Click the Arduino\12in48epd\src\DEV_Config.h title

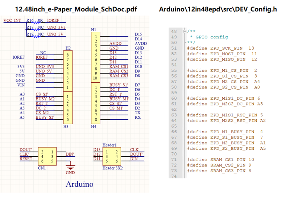pos(218,9)
